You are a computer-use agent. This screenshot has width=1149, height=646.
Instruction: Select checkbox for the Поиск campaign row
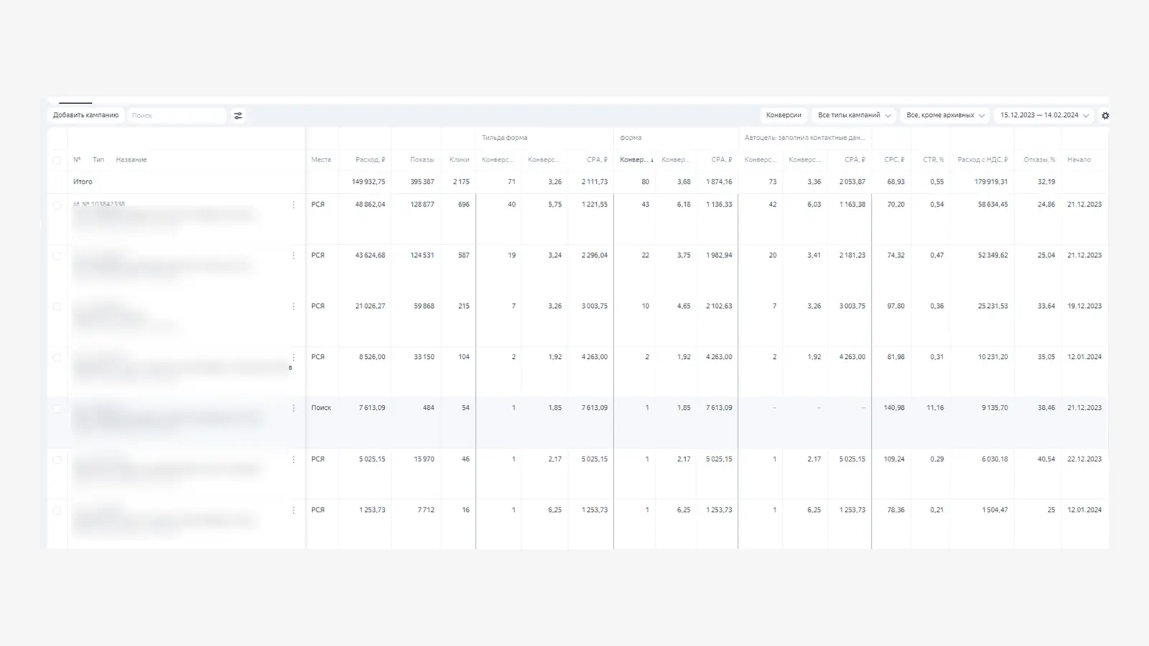tap(57, 409)
